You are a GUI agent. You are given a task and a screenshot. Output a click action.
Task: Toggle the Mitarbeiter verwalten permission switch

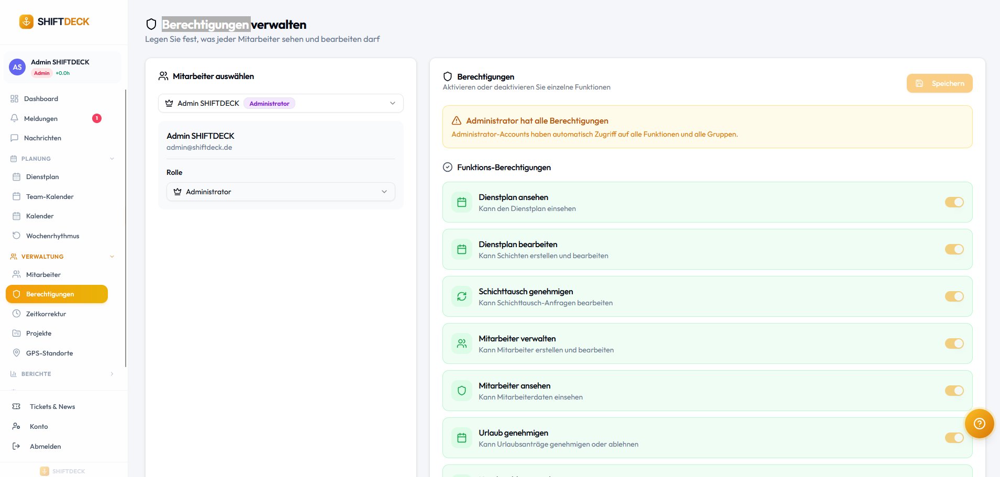coord(954,343)
